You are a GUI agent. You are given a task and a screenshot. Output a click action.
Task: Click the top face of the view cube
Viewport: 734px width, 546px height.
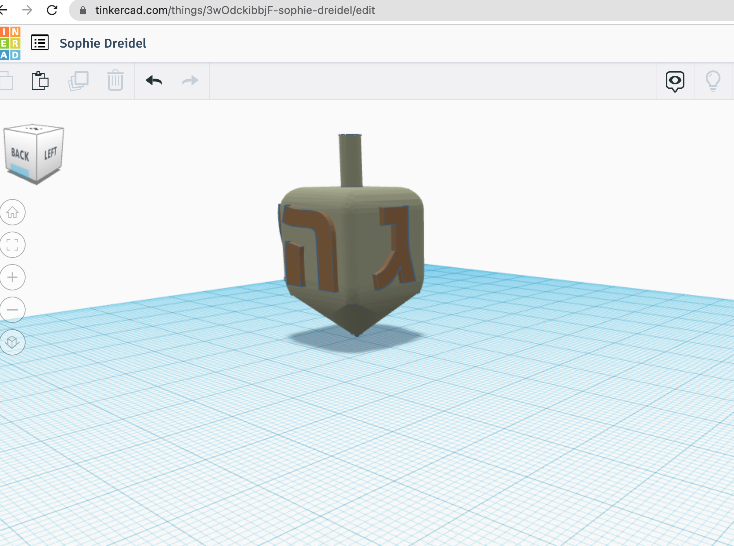coord(35,129)
